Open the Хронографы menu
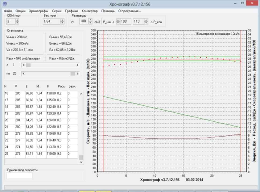260x192 pixels. (x=39, y=11)
